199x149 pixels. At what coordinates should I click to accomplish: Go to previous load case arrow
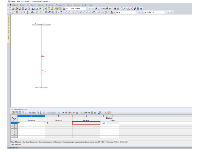click(90, 9)
